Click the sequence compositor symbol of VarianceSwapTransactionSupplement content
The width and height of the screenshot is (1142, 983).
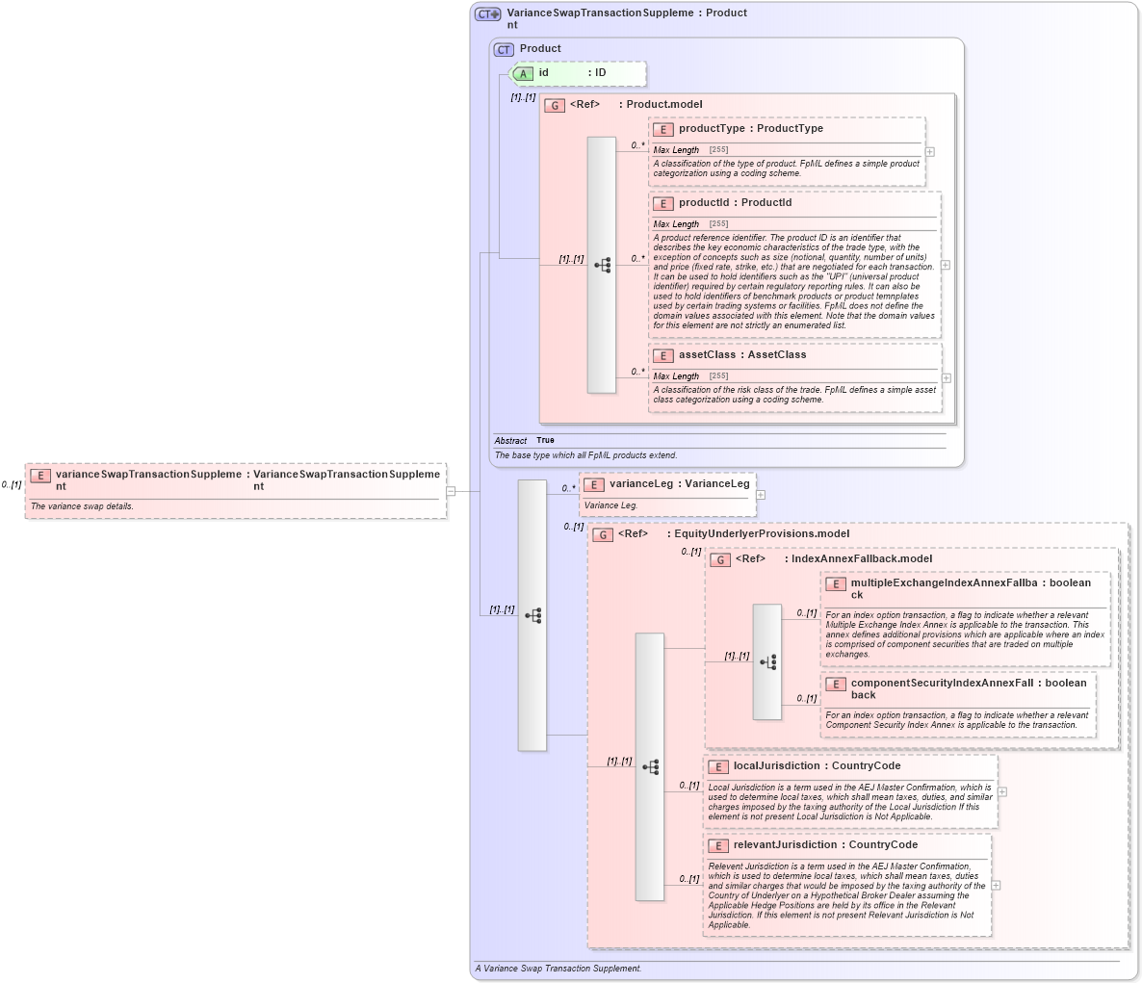[532, 615]
